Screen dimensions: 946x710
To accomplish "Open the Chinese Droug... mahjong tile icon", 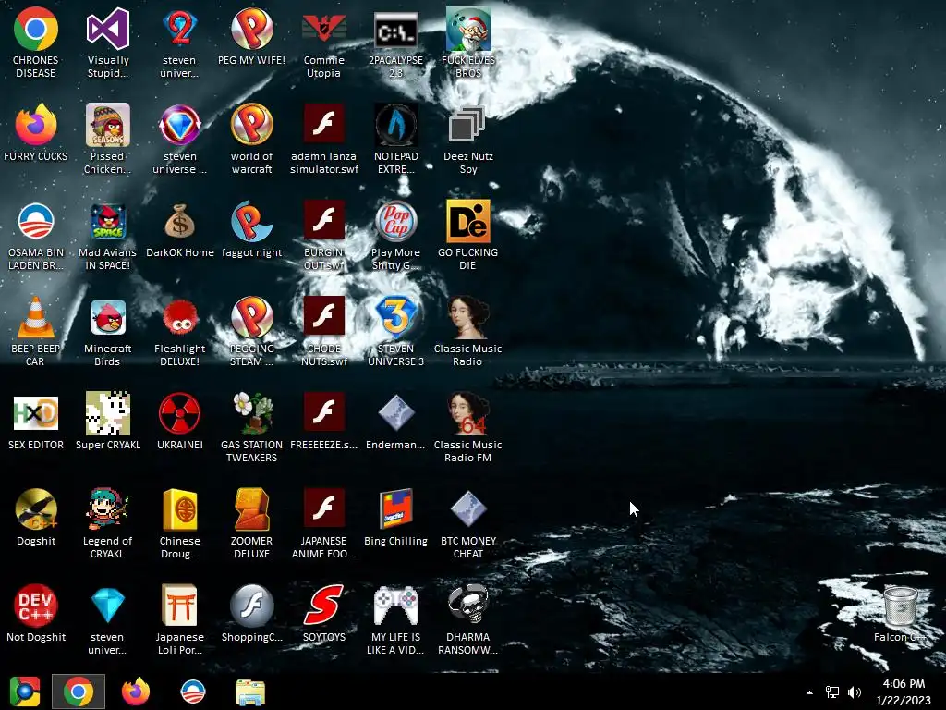I will click(180, 509).
